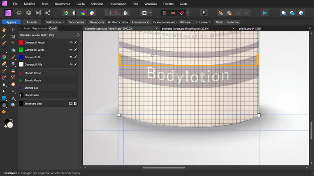This screenshot has width=314, height=176.
Task: Select the Artistic Text tool
Action: click(x=13, y=98)
